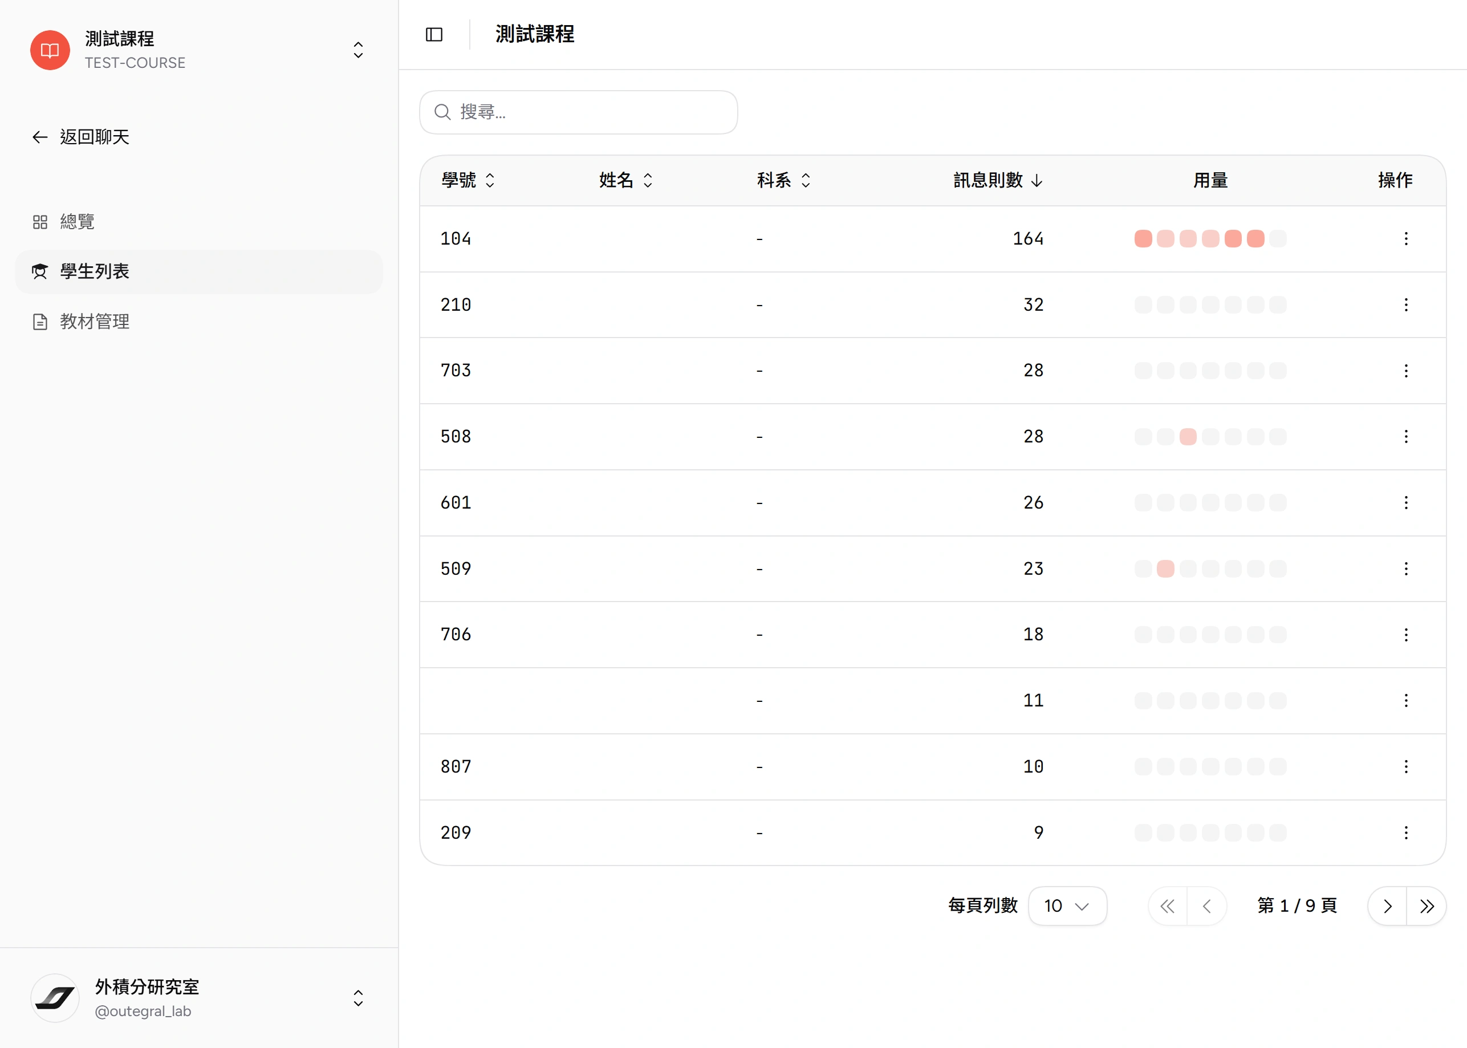Jump to the last page
Viewport: 1467px width, 1048px height.
click(x=1427, y=906)
